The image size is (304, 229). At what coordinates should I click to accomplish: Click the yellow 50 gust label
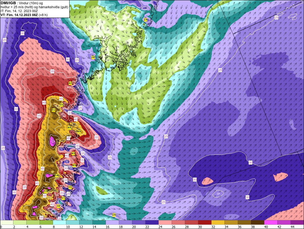(x=61, y=105)
